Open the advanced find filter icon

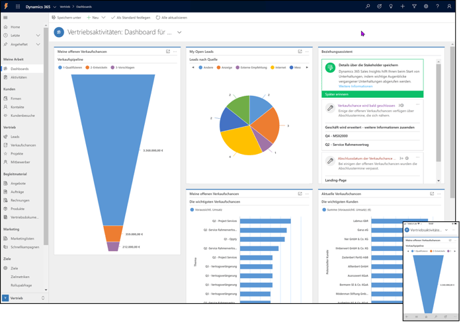click(414, 6)
